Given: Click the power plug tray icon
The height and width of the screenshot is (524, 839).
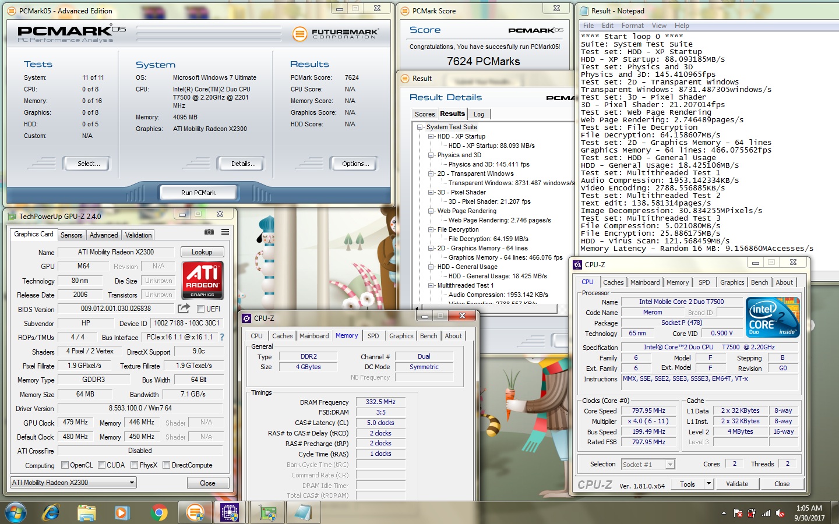Looking at the screenshot, I should click(752, 513).
